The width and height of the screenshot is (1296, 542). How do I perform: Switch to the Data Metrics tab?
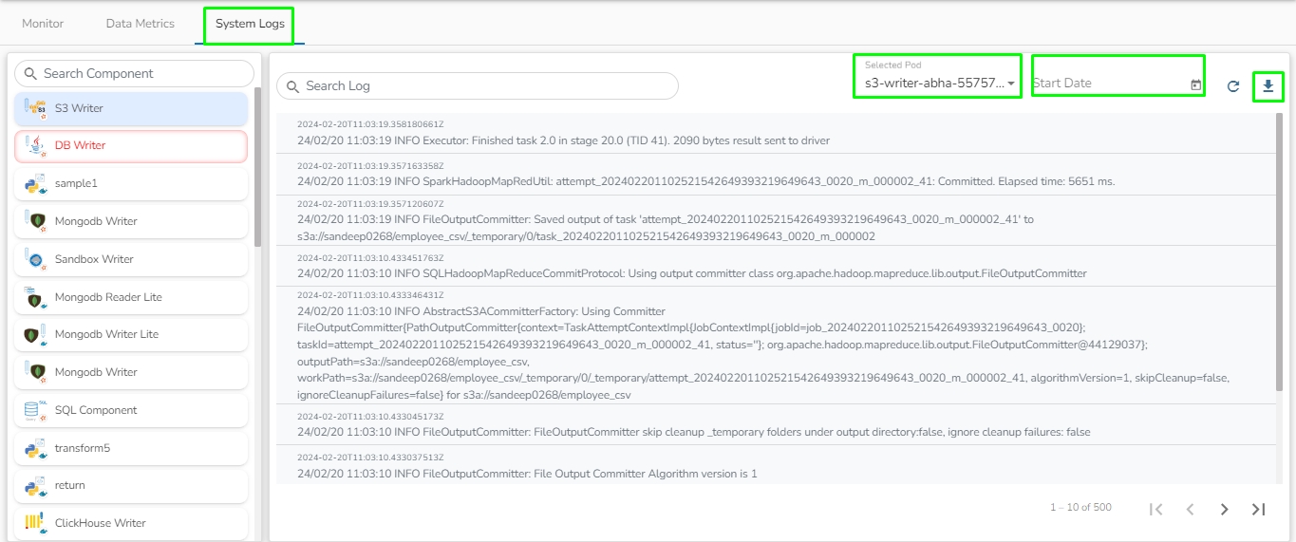click(x=141, y=23)
